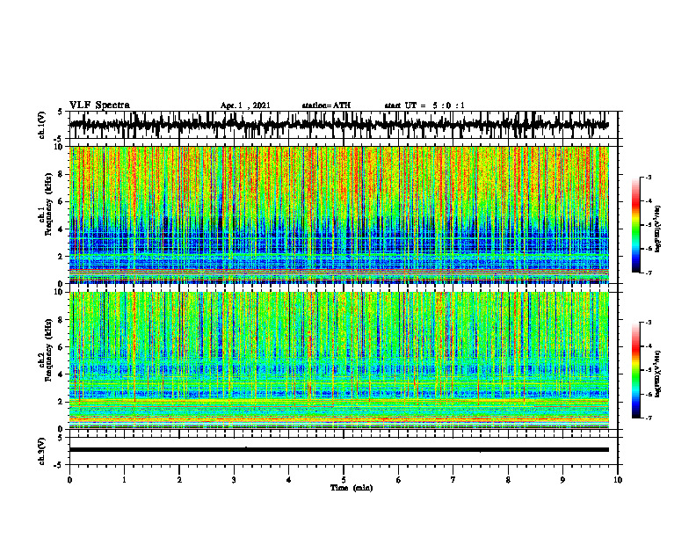This screenshot has width=696, height=538.
Task: Click the '7' tick on the time axis
Action: point(453,480)
